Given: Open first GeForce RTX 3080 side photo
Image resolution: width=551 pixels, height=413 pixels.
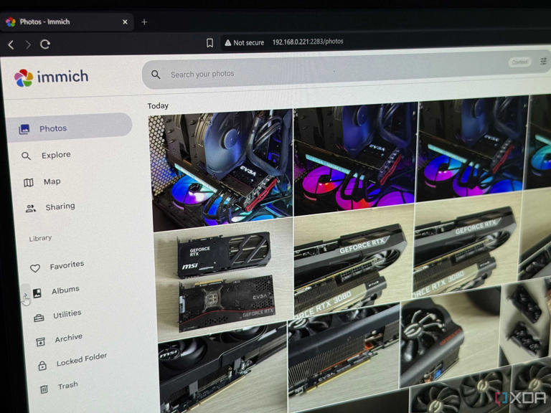Looking at the screenshot, I should pos(353,261).
